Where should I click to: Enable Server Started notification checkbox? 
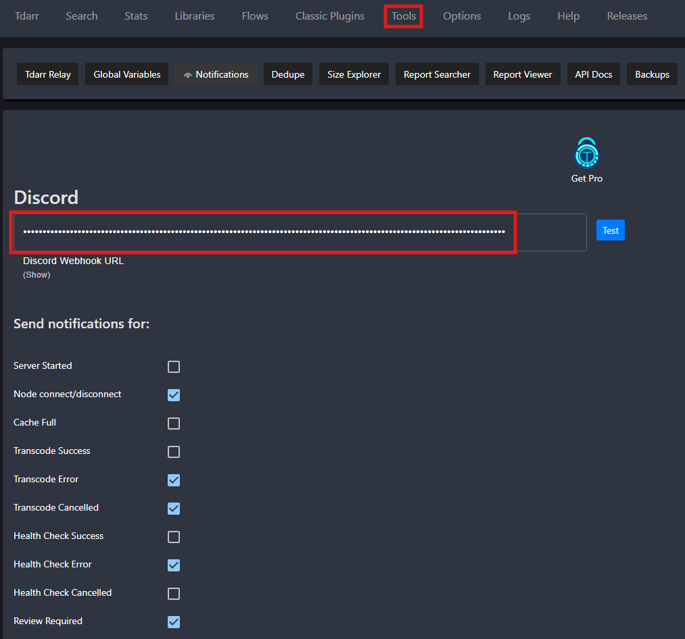coord(173,367)
